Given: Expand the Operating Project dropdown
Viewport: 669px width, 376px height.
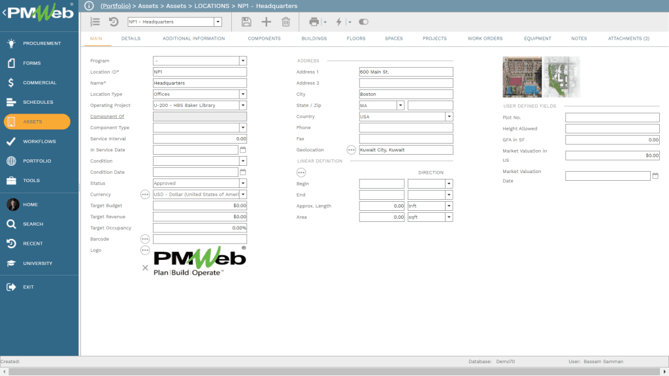Looking at the screenshot, I should pos(243,105).
